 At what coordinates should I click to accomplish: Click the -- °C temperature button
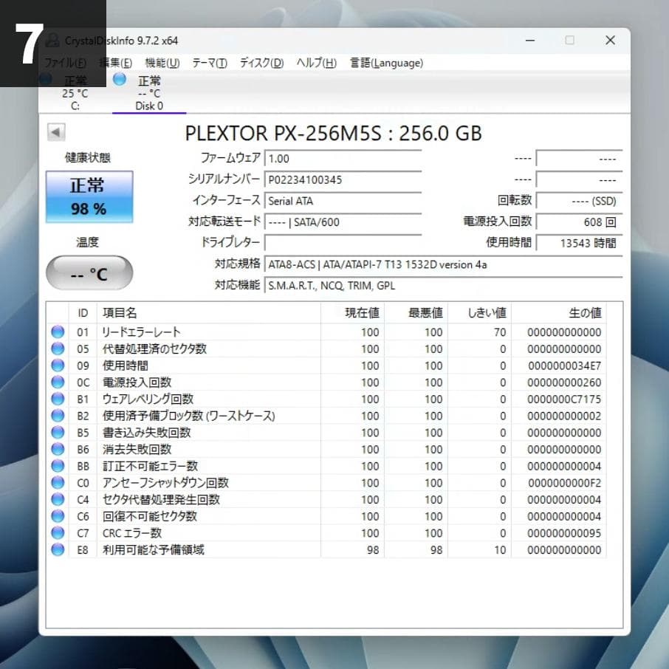click(89, 272)
